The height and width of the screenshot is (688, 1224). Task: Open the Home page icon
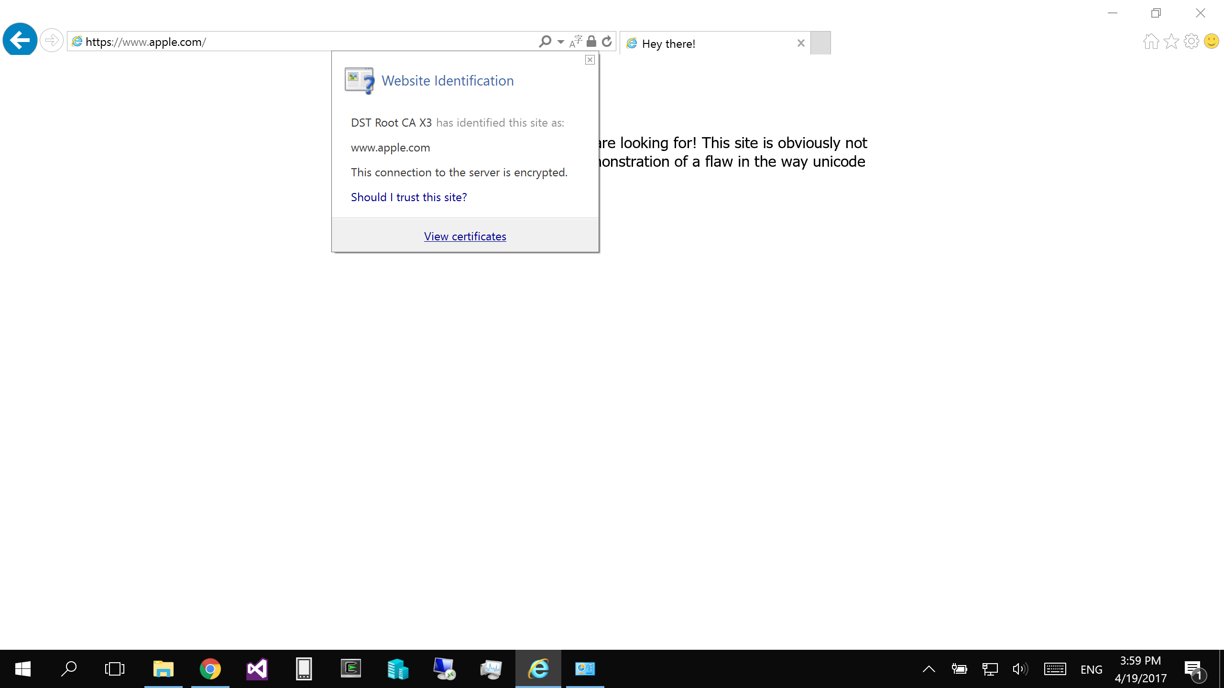click(x=1151, y=41)
